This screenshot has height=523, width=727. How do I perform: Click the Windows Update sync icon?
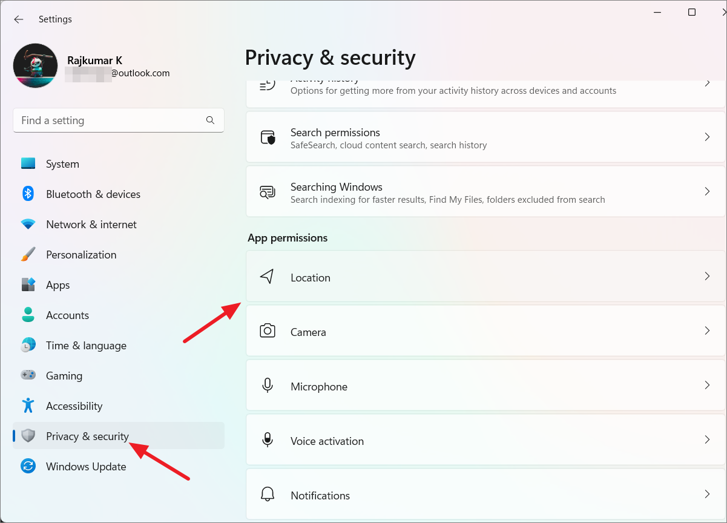click(x=28, y=466)
